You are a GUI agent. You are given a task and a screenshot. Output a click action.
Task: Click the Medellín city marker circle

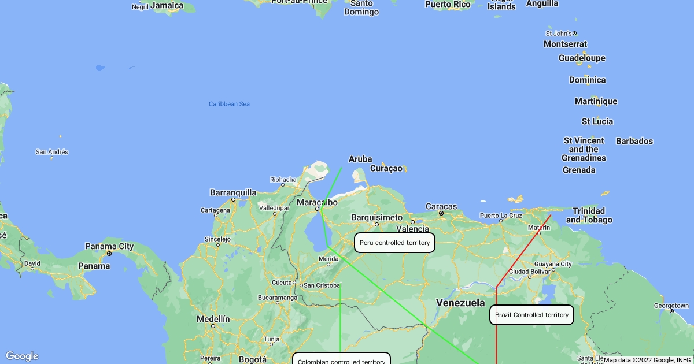(x=213, y=326)
